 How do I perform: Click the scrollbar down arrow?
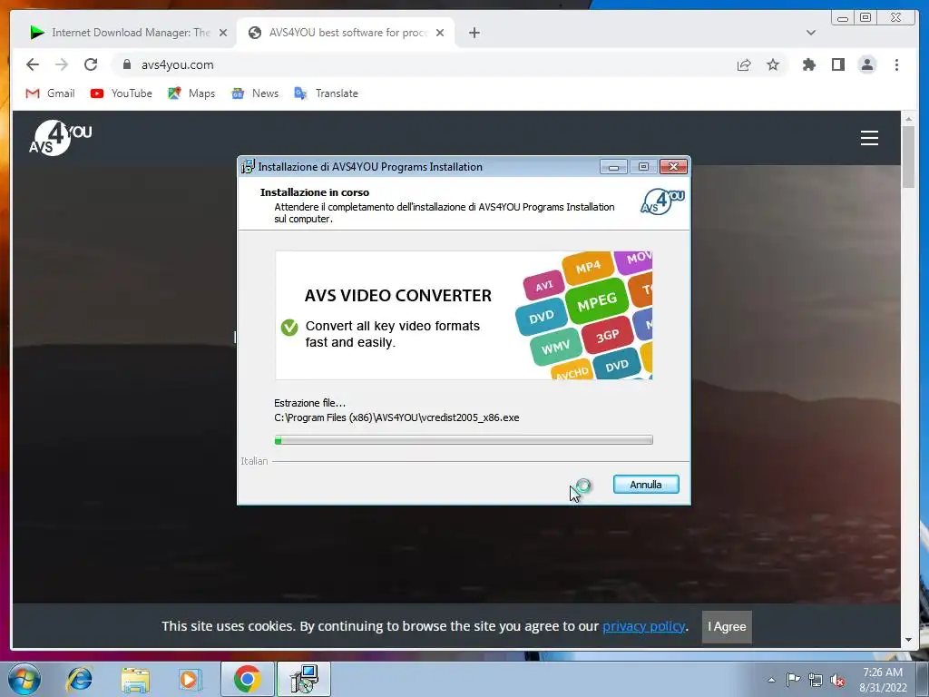908,640
